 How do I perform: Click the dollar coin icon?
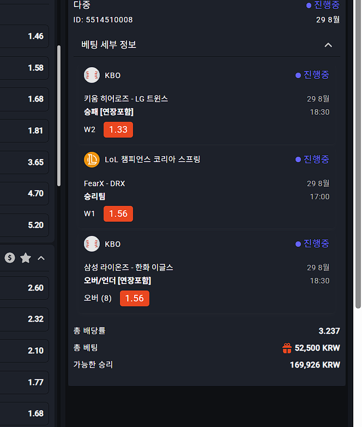point(10,258)
